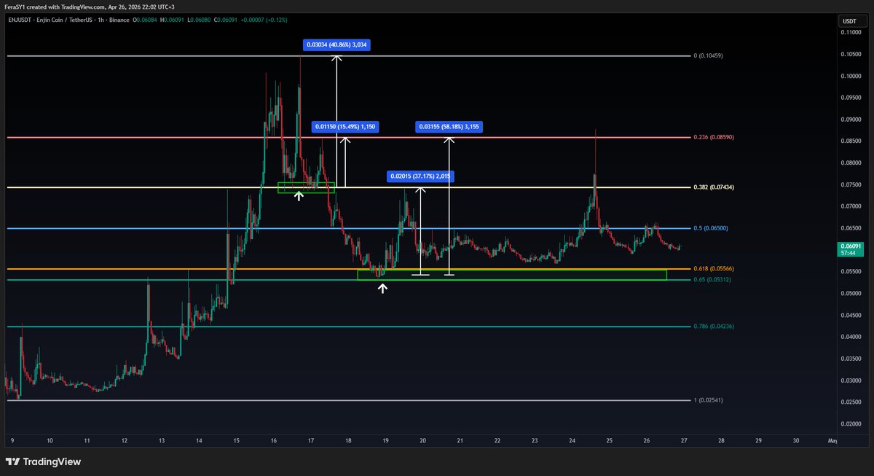Click the 0.09500 price axis value
Image resolution: width=874 pixels, height=476 pixels.
(852, 98)
